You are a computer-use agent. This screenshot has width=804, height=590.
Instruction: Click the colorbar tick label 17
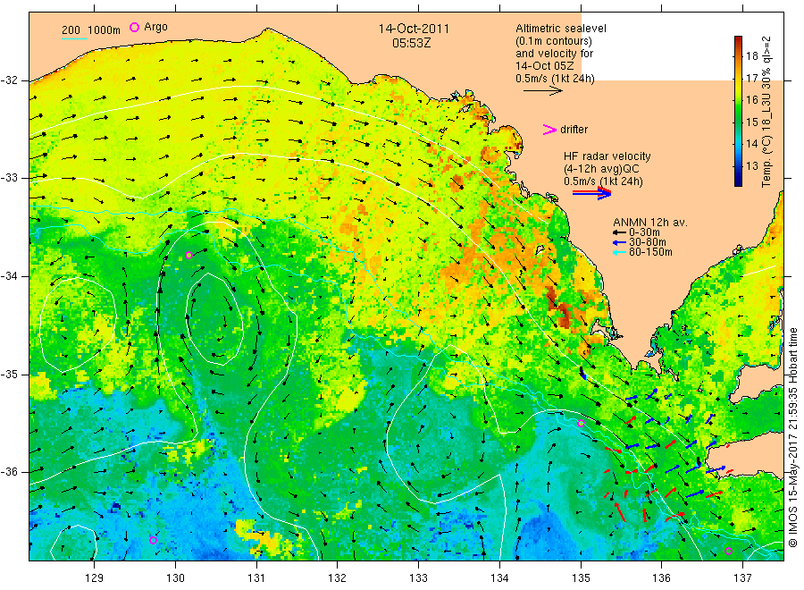(752, 79)
